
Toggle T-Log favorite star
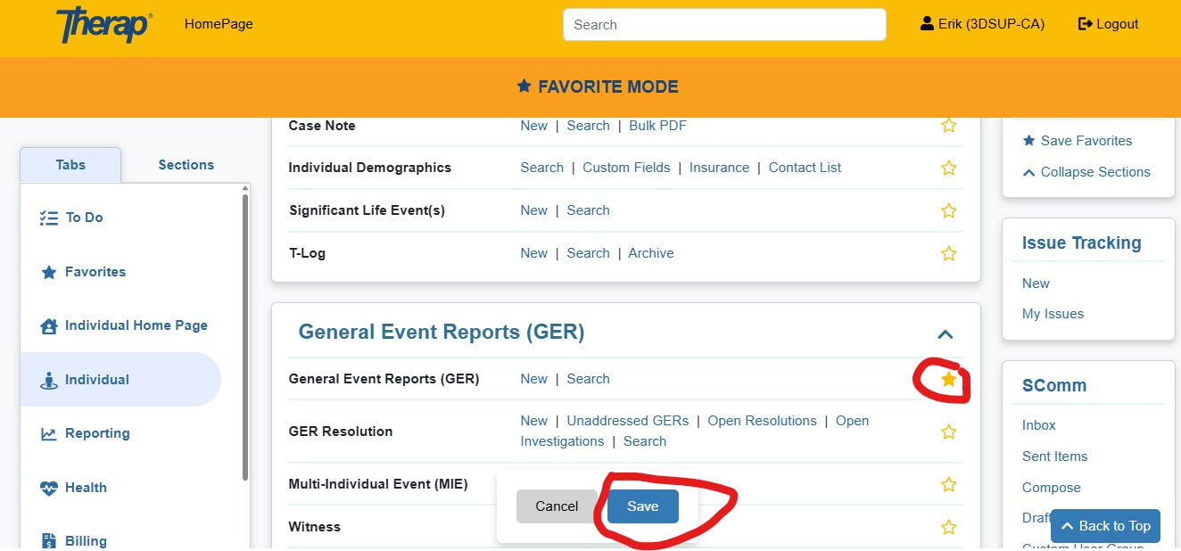948,254
